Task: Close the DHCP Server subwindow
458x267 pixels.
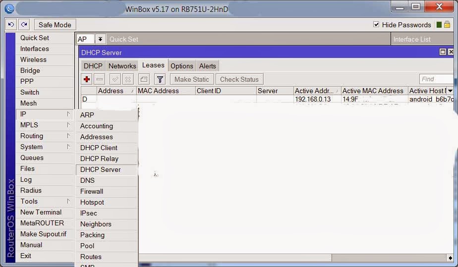Action: 451,52
